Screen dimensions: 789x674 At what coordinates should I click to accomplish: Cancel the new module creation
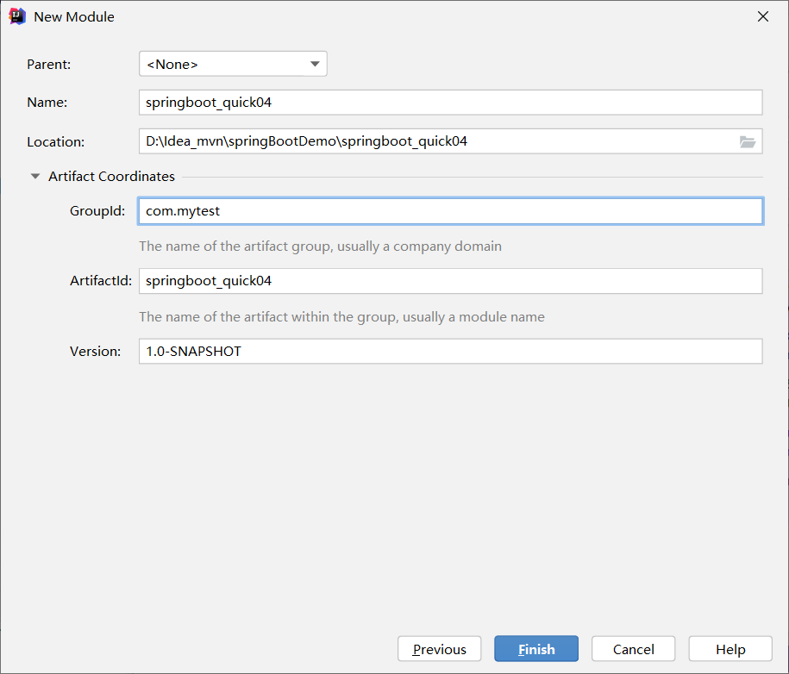633,648
